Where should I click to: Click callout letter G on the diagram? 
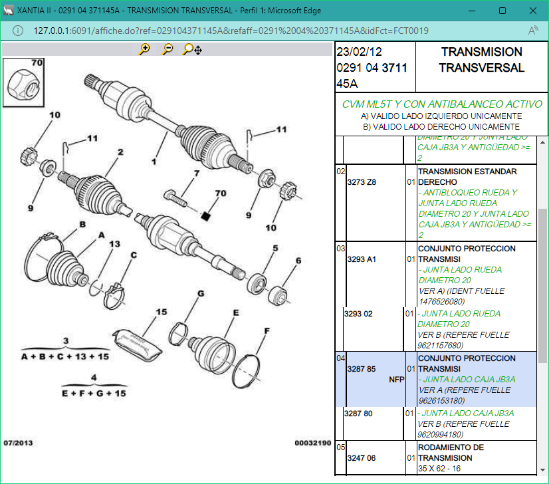[x=201, y=293]
